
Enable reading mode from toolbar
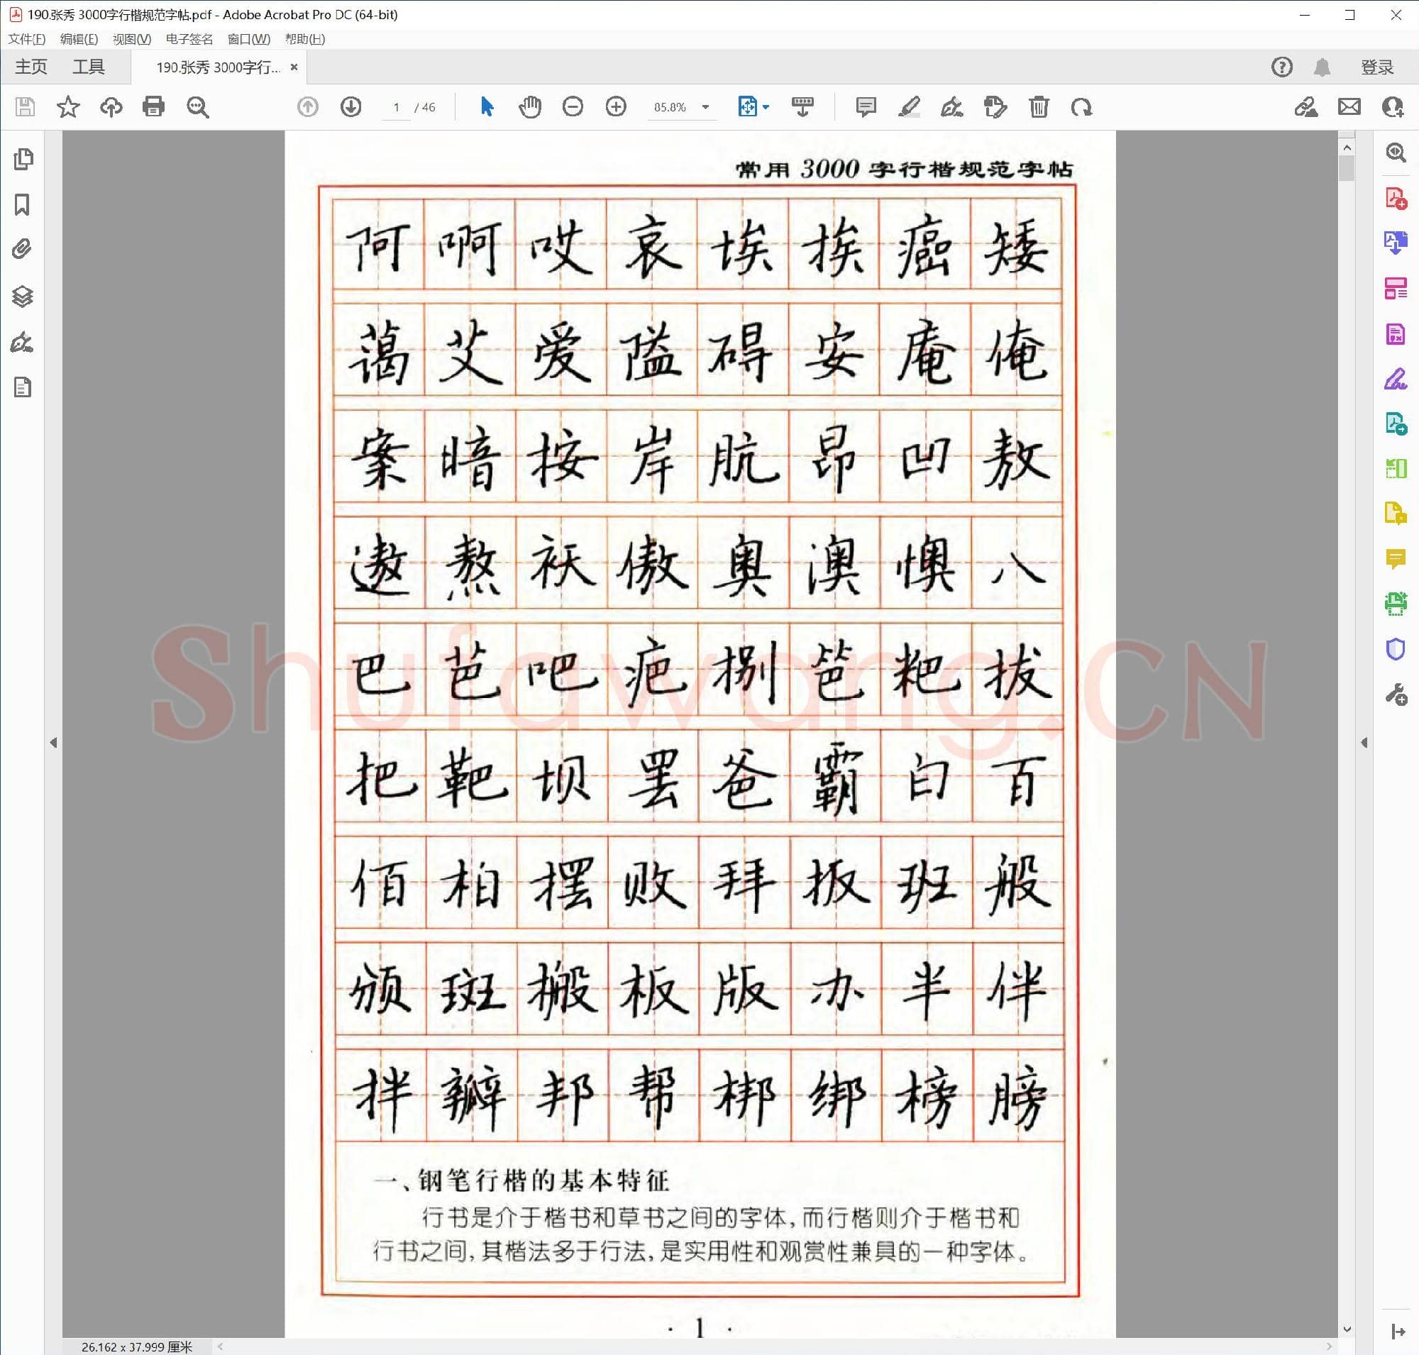(803, 107)
